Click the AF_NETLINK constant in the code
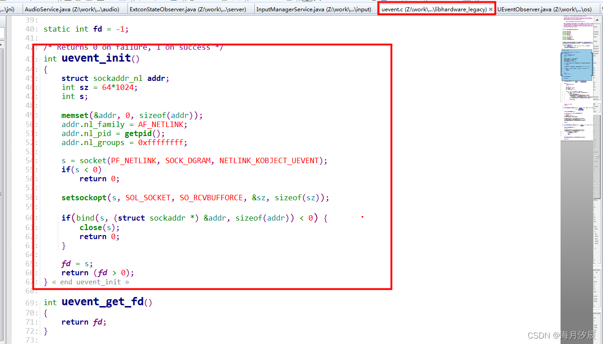The width and height of the screenshot is (603, 344). (x=160, y=124)
